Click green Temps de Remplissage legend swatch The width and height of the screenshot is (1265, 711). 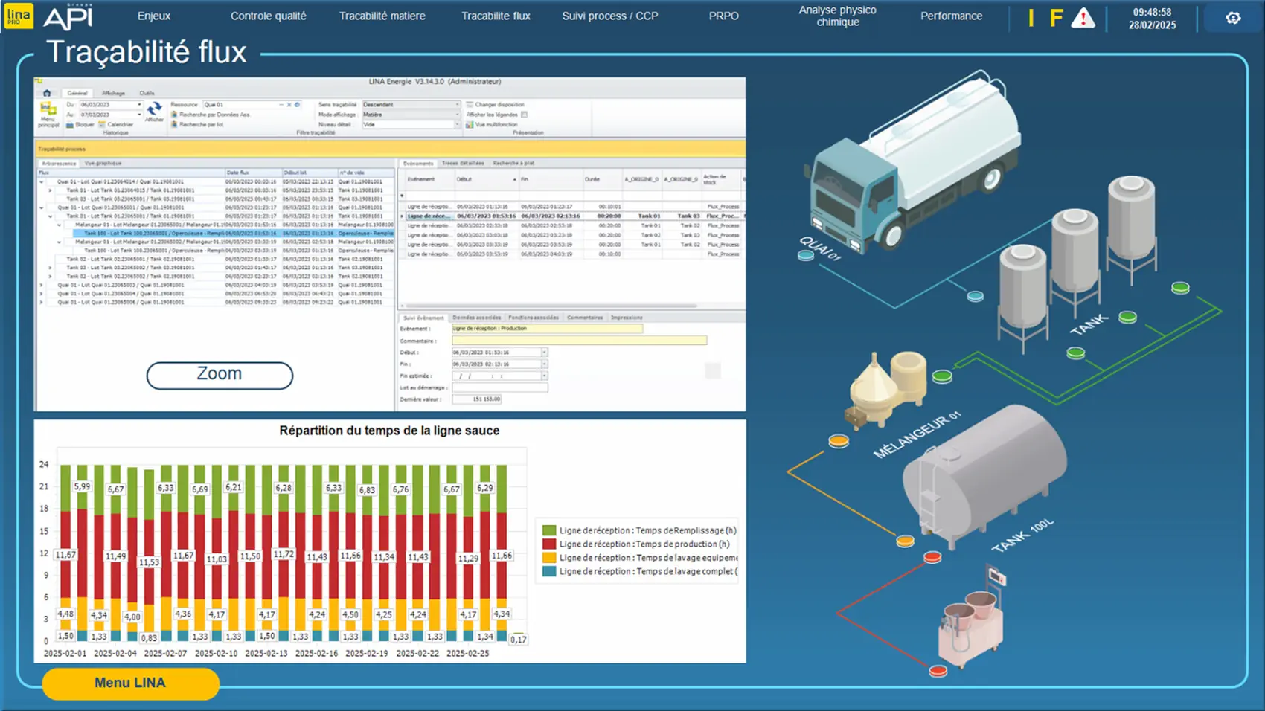click(x=549, y=530)
